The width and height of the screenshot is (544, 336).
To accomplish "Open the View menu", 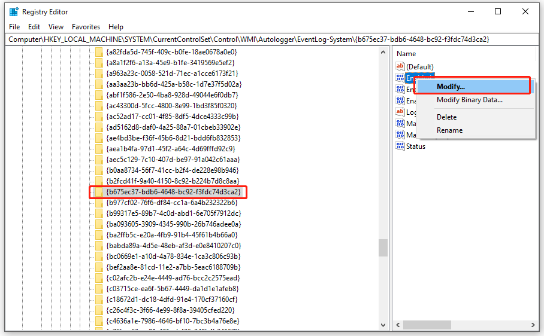I will [56, 27].
